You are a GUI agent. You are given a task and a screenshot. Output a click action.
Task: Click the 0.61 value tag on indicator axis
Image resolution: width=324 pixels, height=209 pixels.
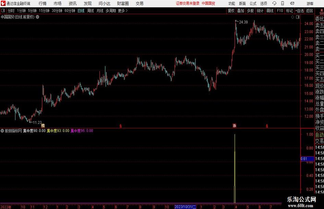point(307,159)
